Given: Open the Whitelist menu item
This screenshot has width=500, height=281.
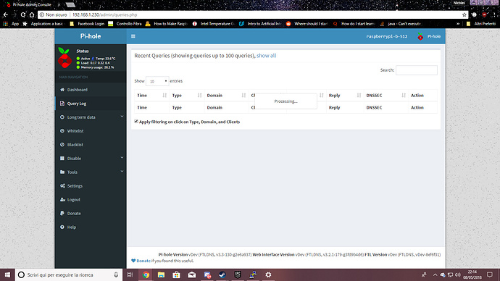Looking at the screenshot, I should 91,131.
